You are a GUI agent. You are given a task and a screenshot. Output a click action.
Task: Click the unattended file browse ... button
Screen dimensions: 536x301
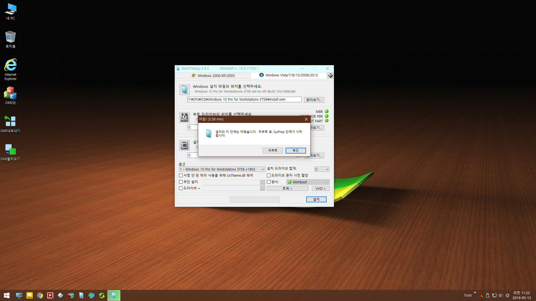click(262, 182)
